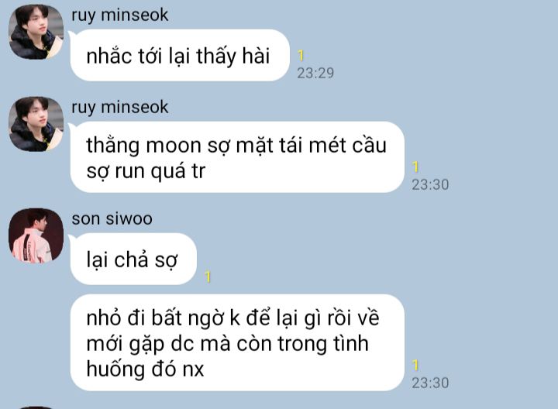
Task: Tap partially visible avatar at bottom edge
Action: pos(36,407)
